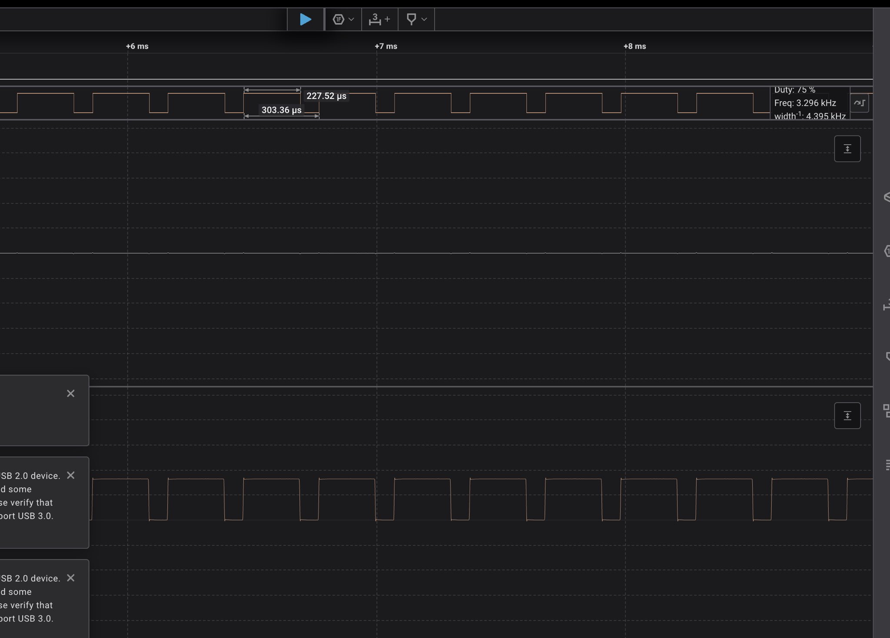The height and width of the screenshot is (638, 890).
Task: Add a new measurement with the 3+ toolbar icon
Action: pos(375,20)
